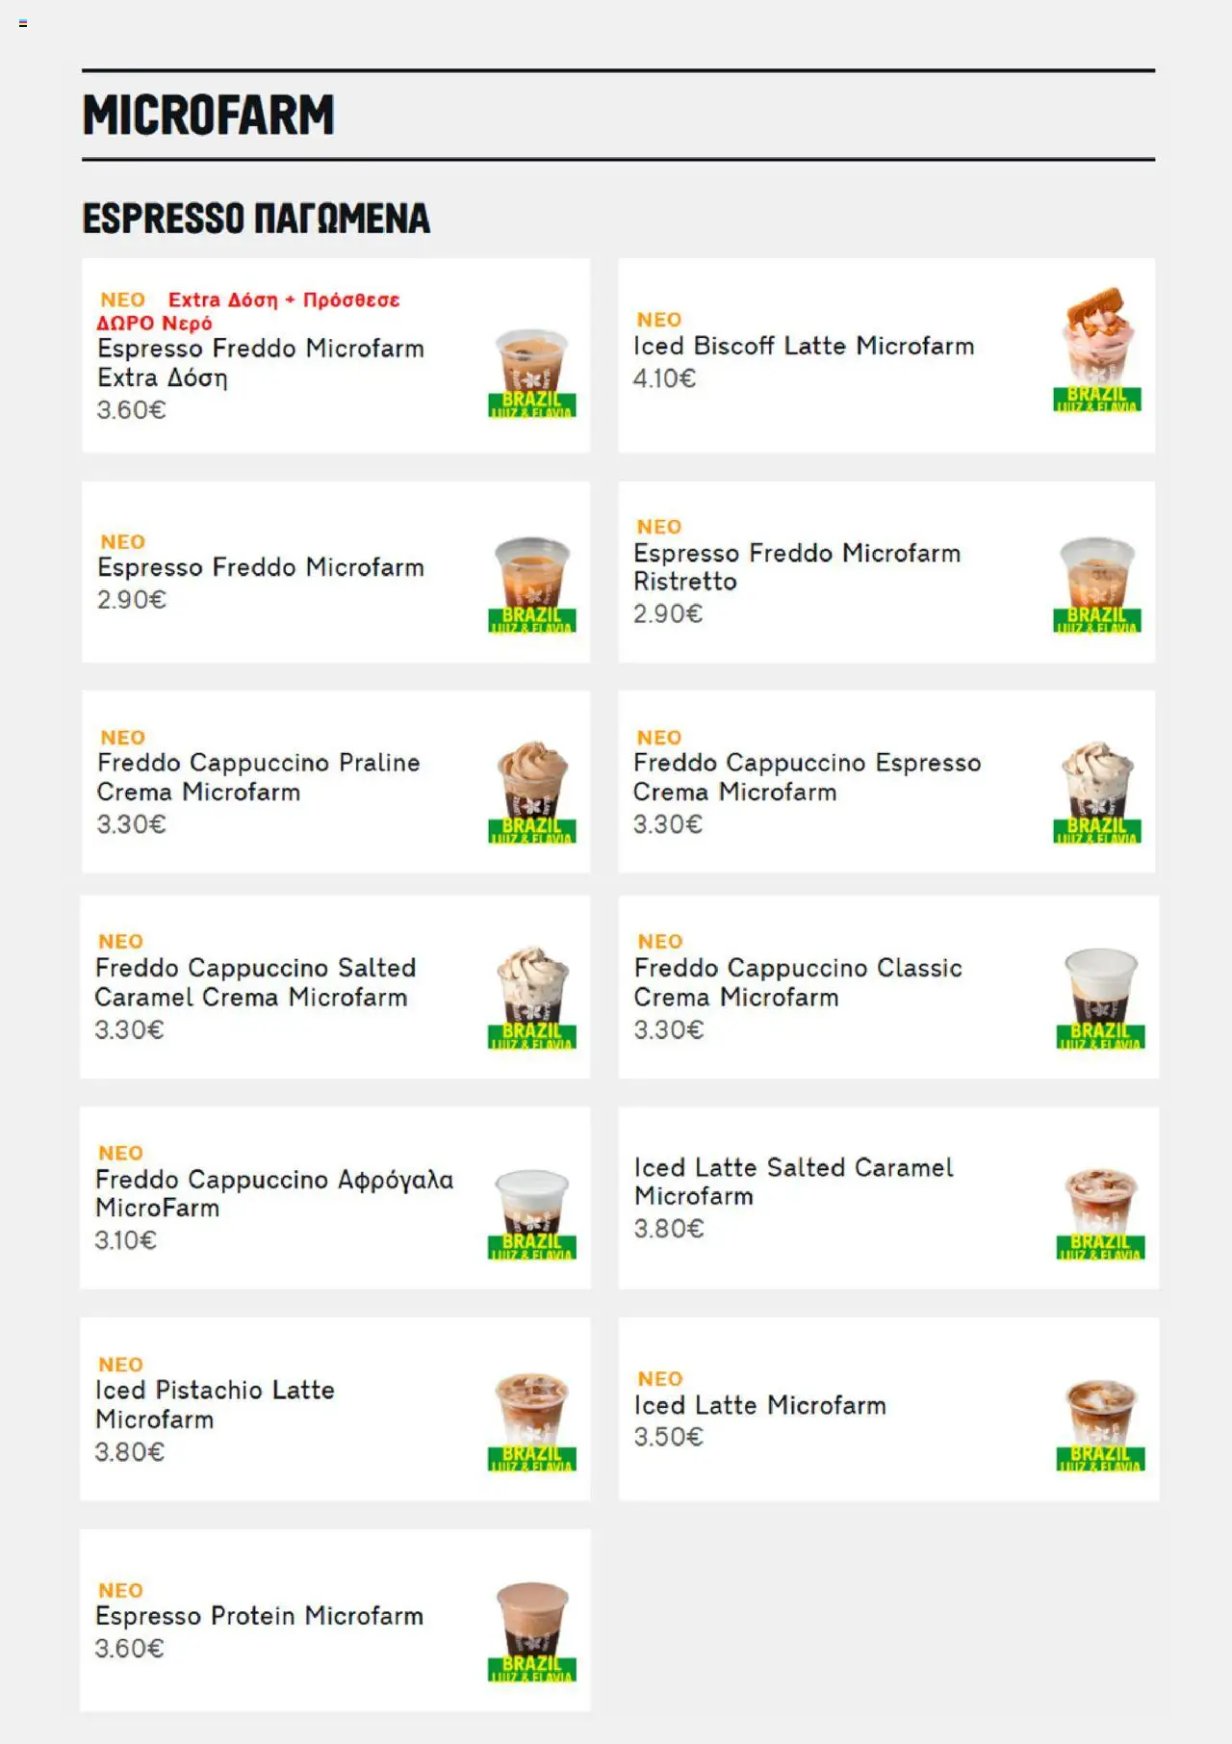Click the Freddo Cappuccino Classic Crema cup image
The width and height of the screenshot is (1232, 1744).
point(1101,998)
